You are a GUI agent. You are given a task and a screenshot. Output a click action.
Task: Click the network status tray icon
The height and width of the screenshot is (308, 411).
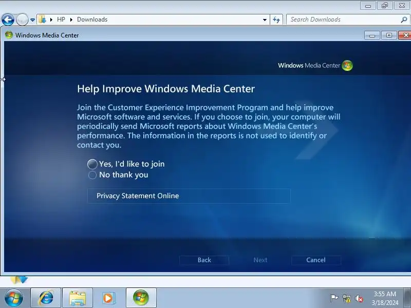pos(346,298)
